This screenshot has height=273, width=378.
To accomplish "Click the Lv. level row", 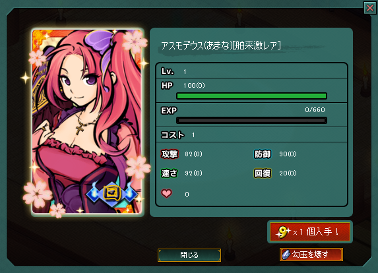I will (252, 71).
